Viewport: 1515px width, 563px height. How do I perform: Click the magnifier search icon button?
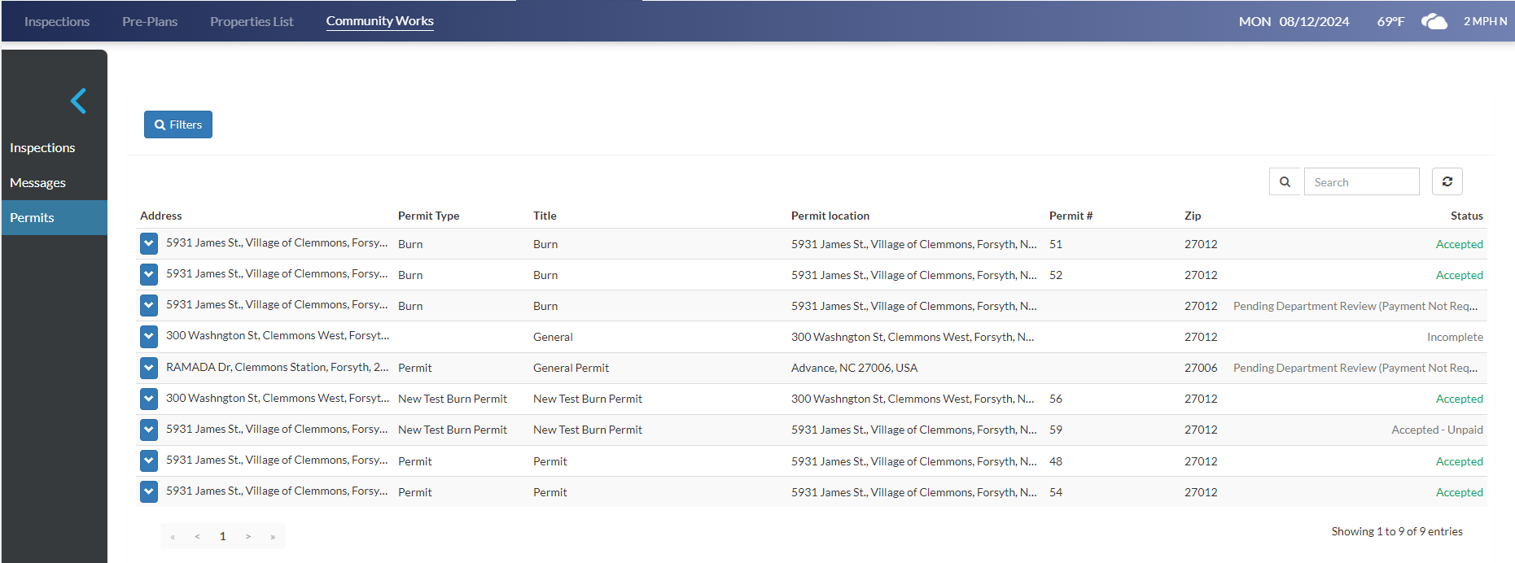[1285, 181]
